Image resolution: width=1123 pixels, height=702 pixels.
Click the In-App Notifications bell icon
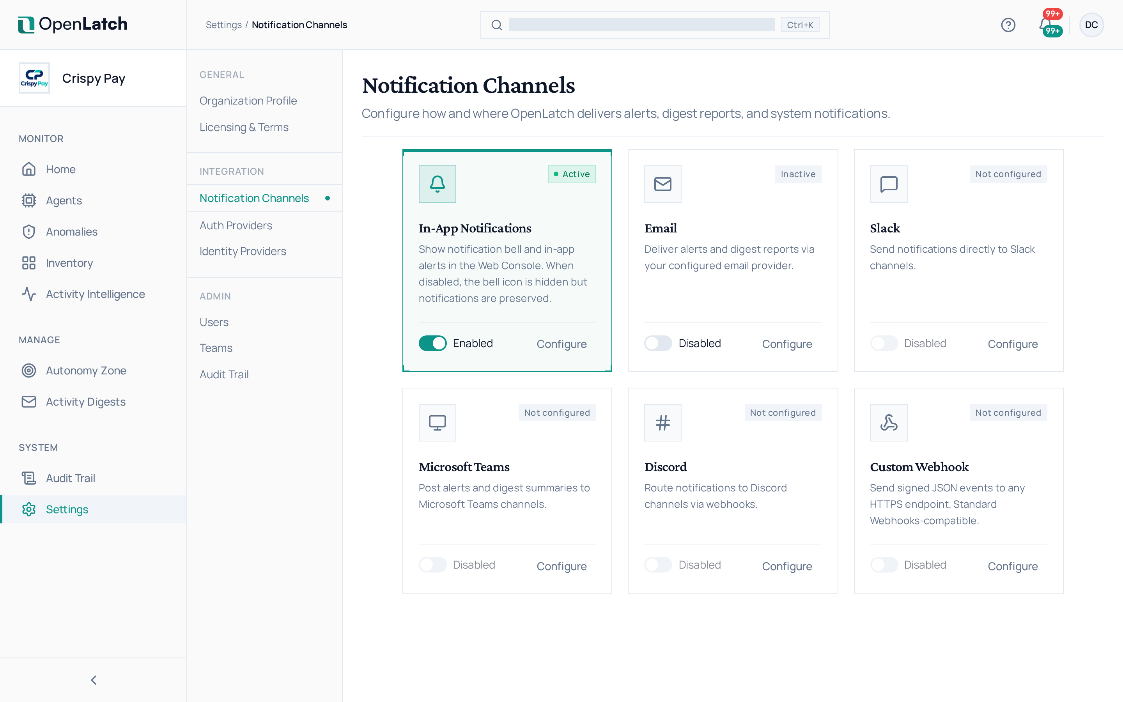click(x=437, y=184)
